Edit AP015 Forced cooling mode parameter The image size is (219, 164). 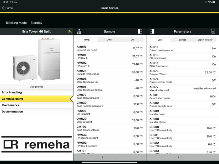tap(183, 48)
